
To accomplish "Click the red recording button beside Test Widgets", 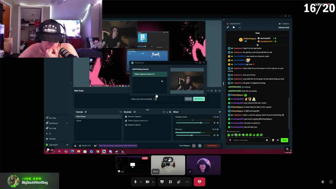I will tap(194, 146).
